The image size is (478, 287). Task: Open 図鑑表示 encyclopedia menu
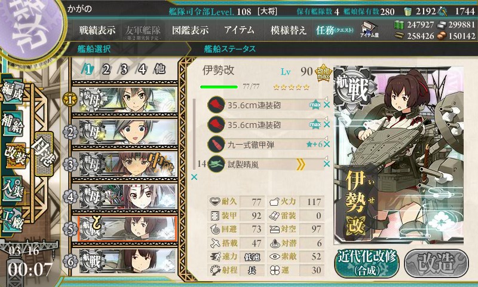(190, 30)
